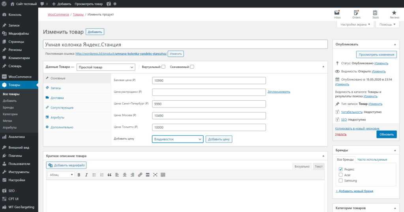Check the Samsung brand checkbox

(340, 180)
